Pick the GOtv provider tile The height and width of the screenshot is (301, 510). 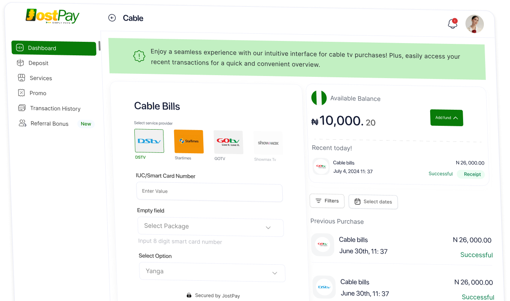(x=228, y=142)
